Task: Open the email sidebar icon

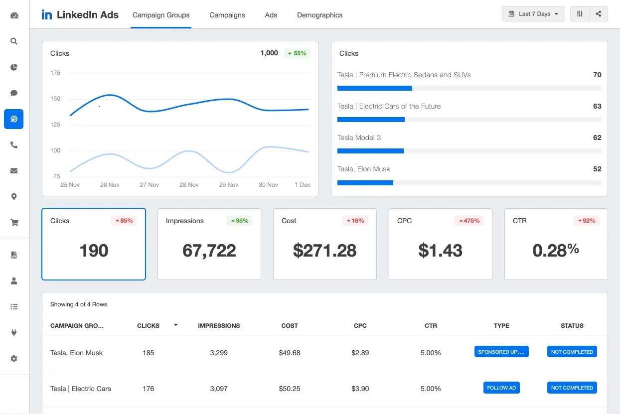Action: tap(13, 171)
